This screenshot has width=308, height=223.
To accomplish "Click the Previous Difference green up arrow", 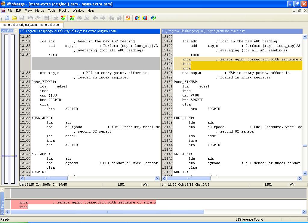I will (x=63, y=18).
